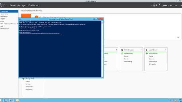
Task: Expand the File and Storage Services arrow
Action: tap(17, 24)
